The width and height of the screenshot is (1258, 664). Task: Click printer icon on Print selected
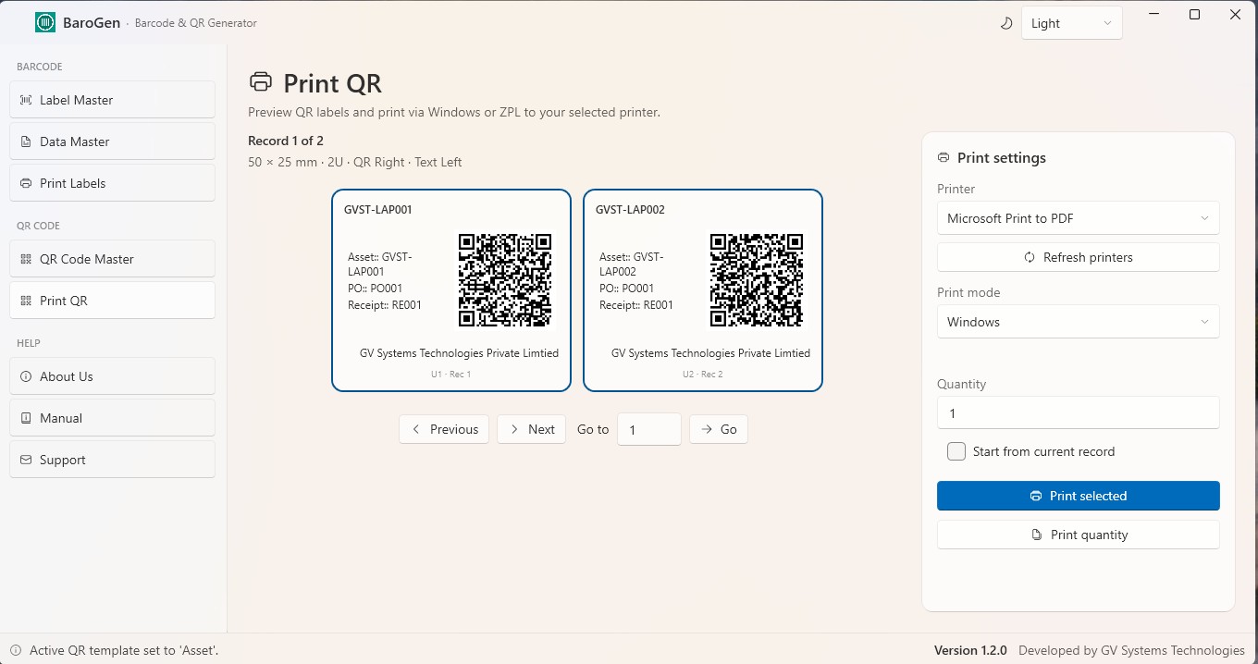tap(1036, 496)
